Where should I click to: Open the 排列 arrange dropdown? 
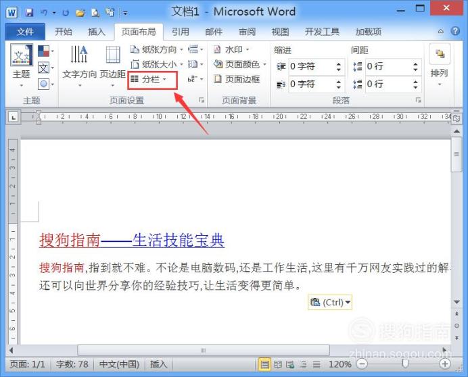click(440, 66)
